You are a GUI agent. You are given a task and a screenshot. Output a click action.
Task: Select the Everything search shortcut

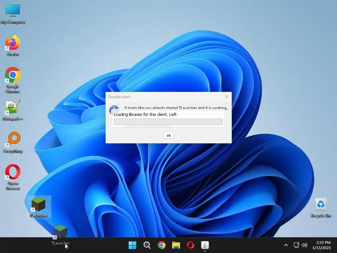[13, 142]
